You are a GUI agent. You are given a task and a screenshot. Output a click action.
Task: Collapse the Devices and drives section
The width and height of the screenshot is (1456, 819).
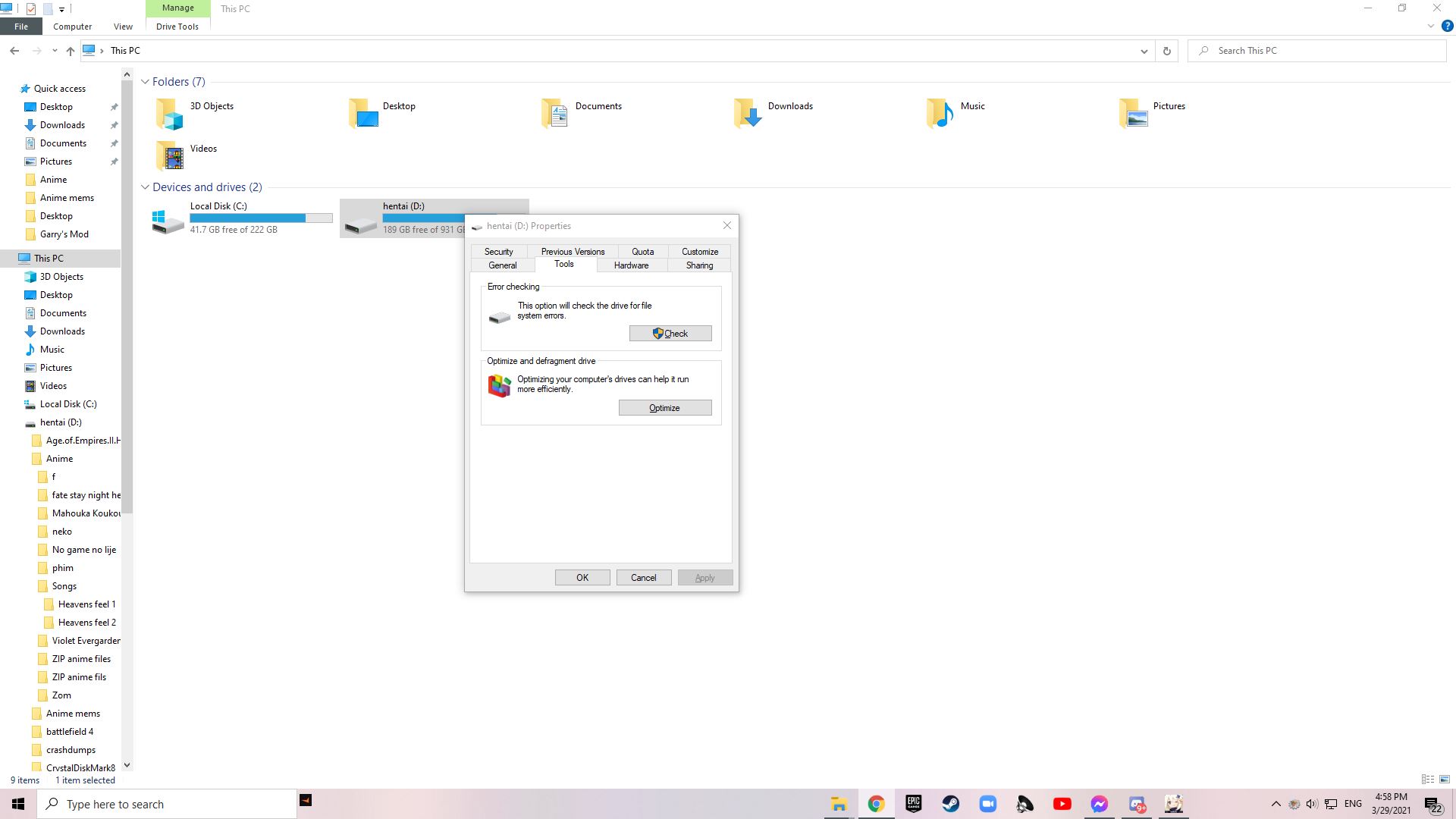(145, 187)
